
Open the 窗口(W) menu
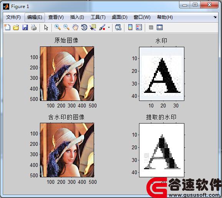pyautogui.click(x=142, y=17)
